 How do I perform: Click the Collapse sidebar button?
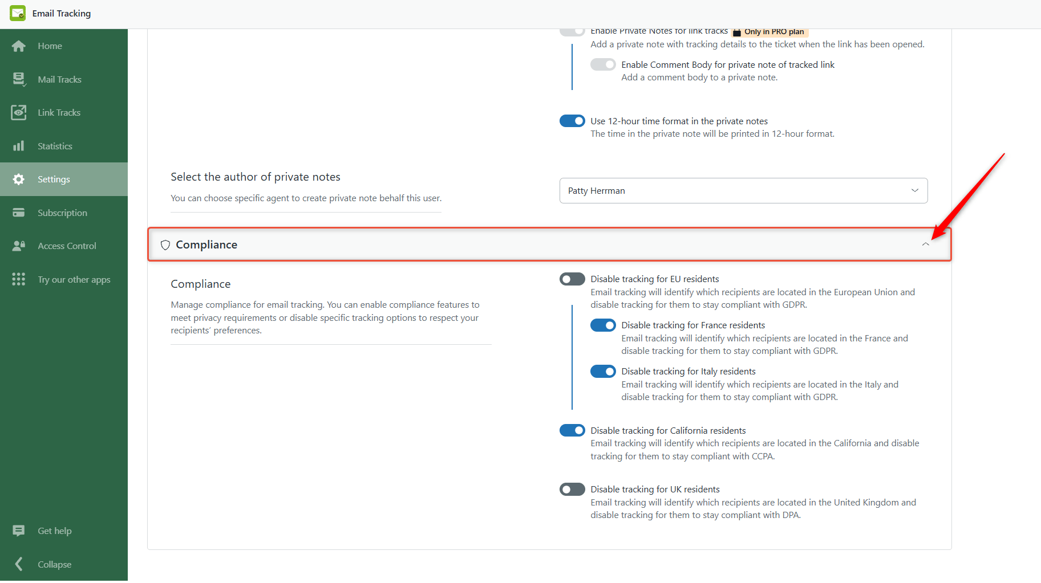(64, 564)
